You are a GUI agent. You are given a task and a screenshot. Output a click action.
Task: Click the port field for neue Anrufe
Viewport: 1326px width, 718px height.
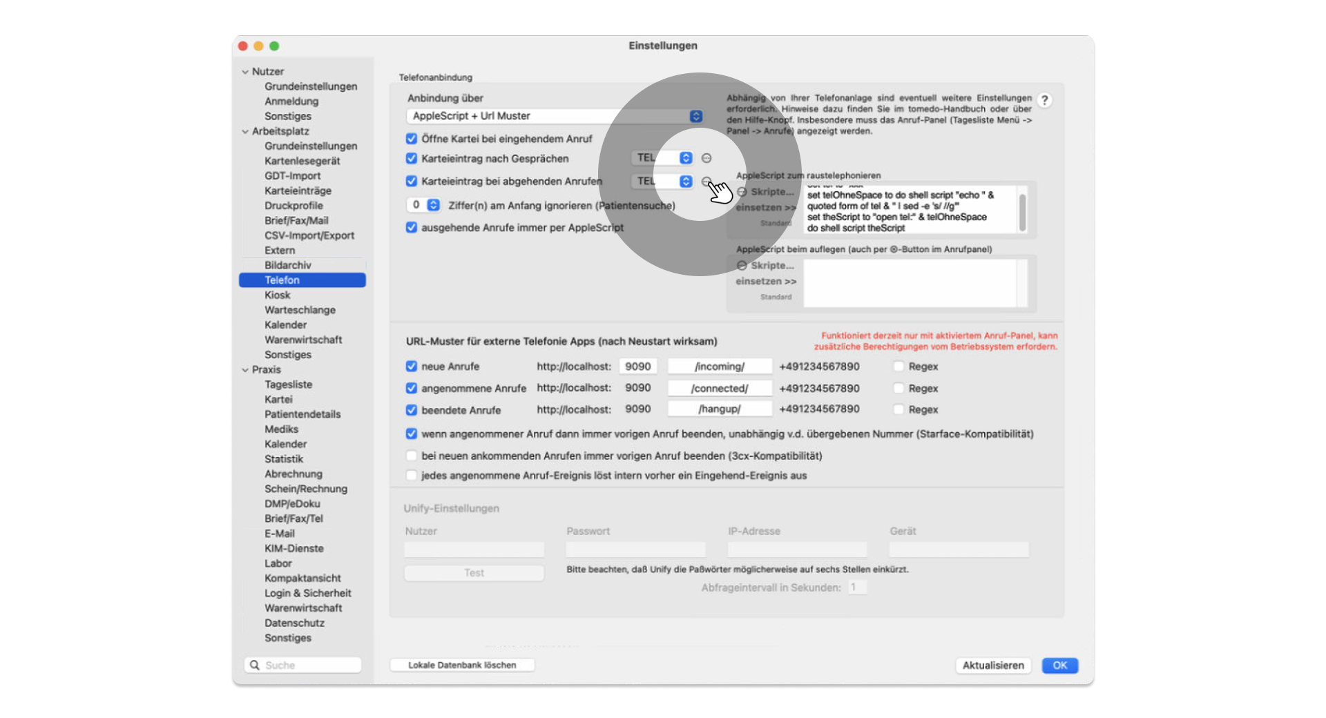[x=638, y=367]
